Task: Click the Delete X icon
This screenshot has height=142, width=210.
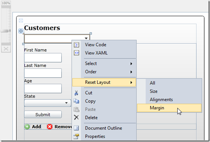Action: click(76, 118)
